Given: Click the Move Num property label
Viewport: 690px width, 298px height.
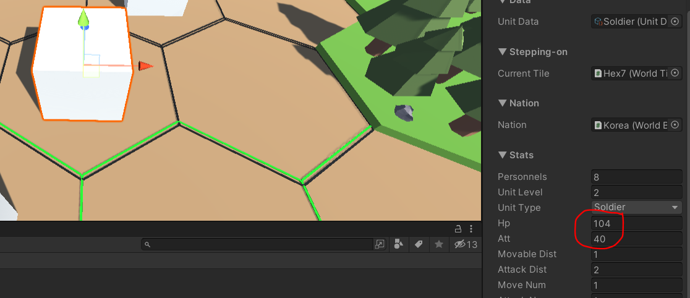Looking at the screenshot, I should pyautogui.click(x=522, y=285).
